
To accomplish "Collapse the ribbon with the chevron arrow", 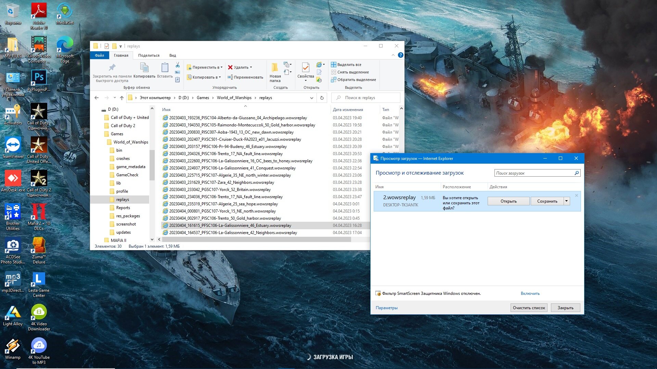I will 393,55.
